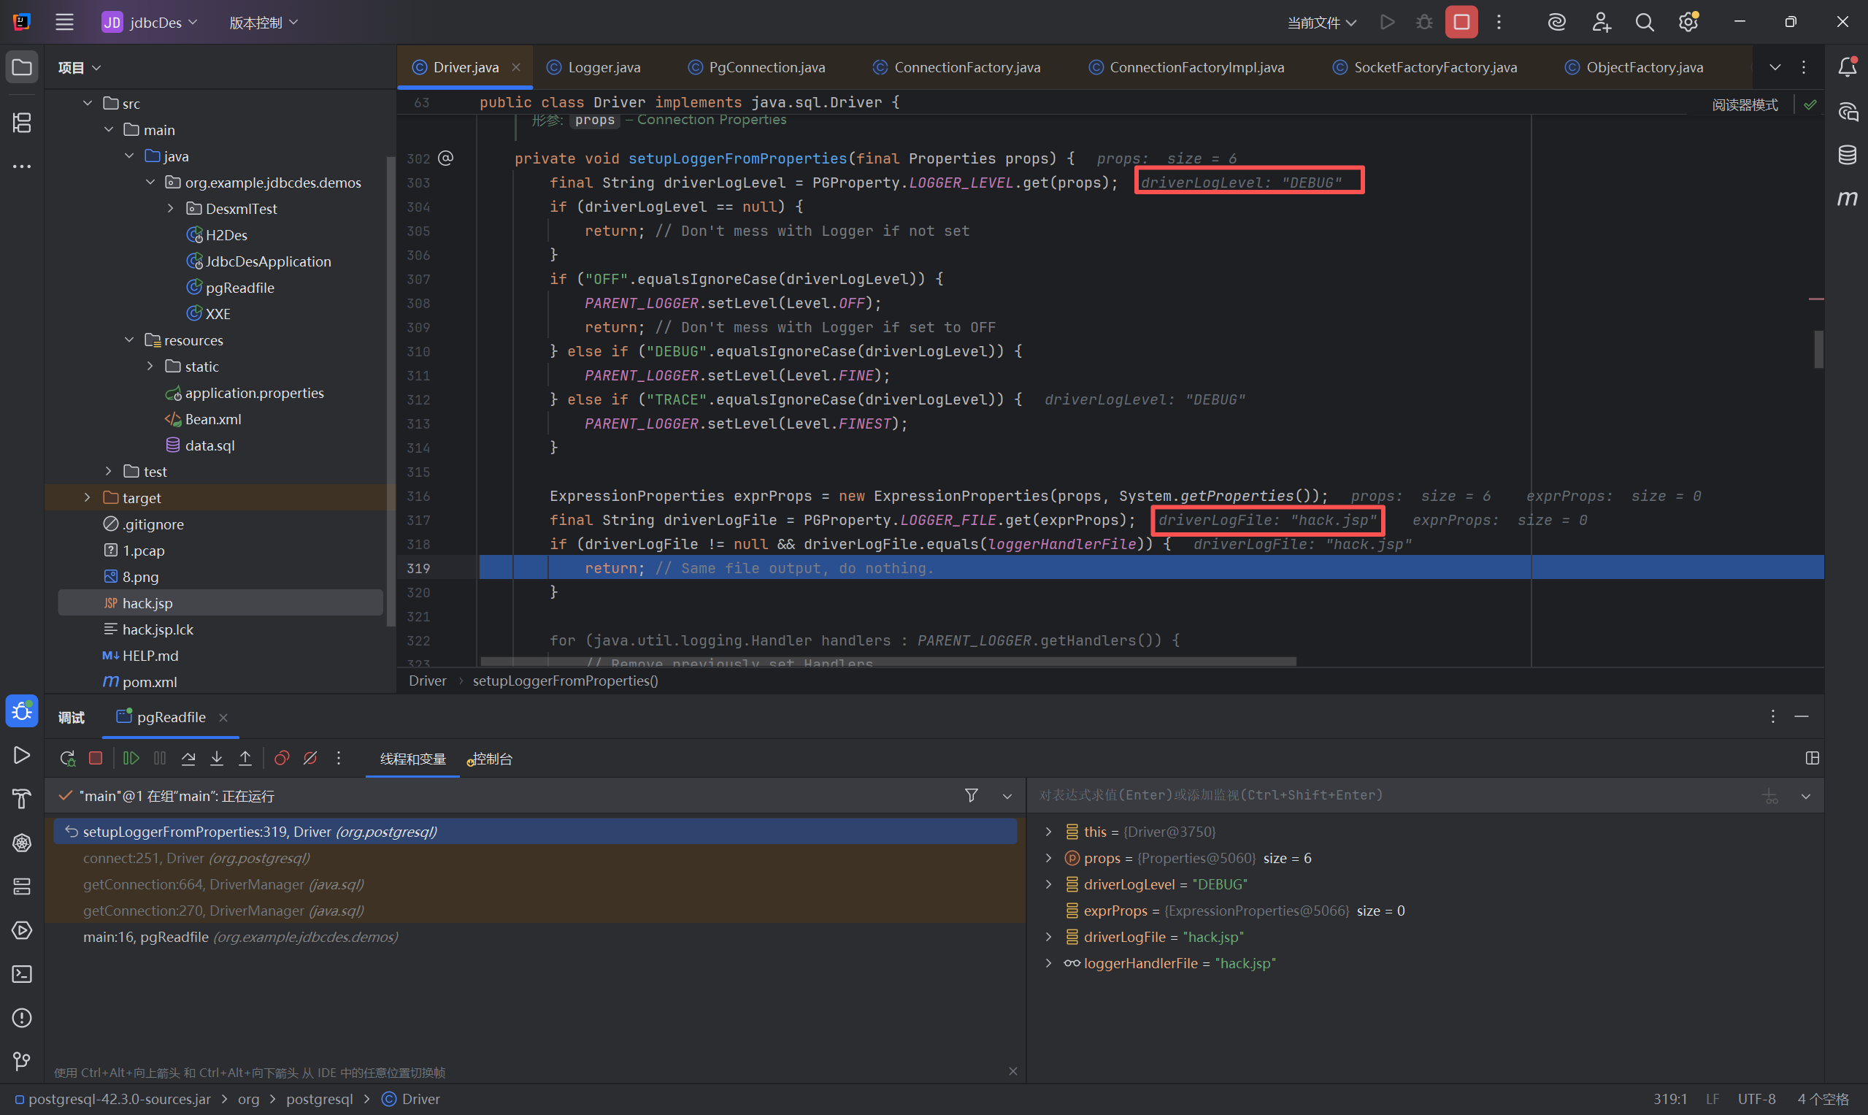
Task: Click the Step Out up-arrow icon
Action: click(245, 758)
